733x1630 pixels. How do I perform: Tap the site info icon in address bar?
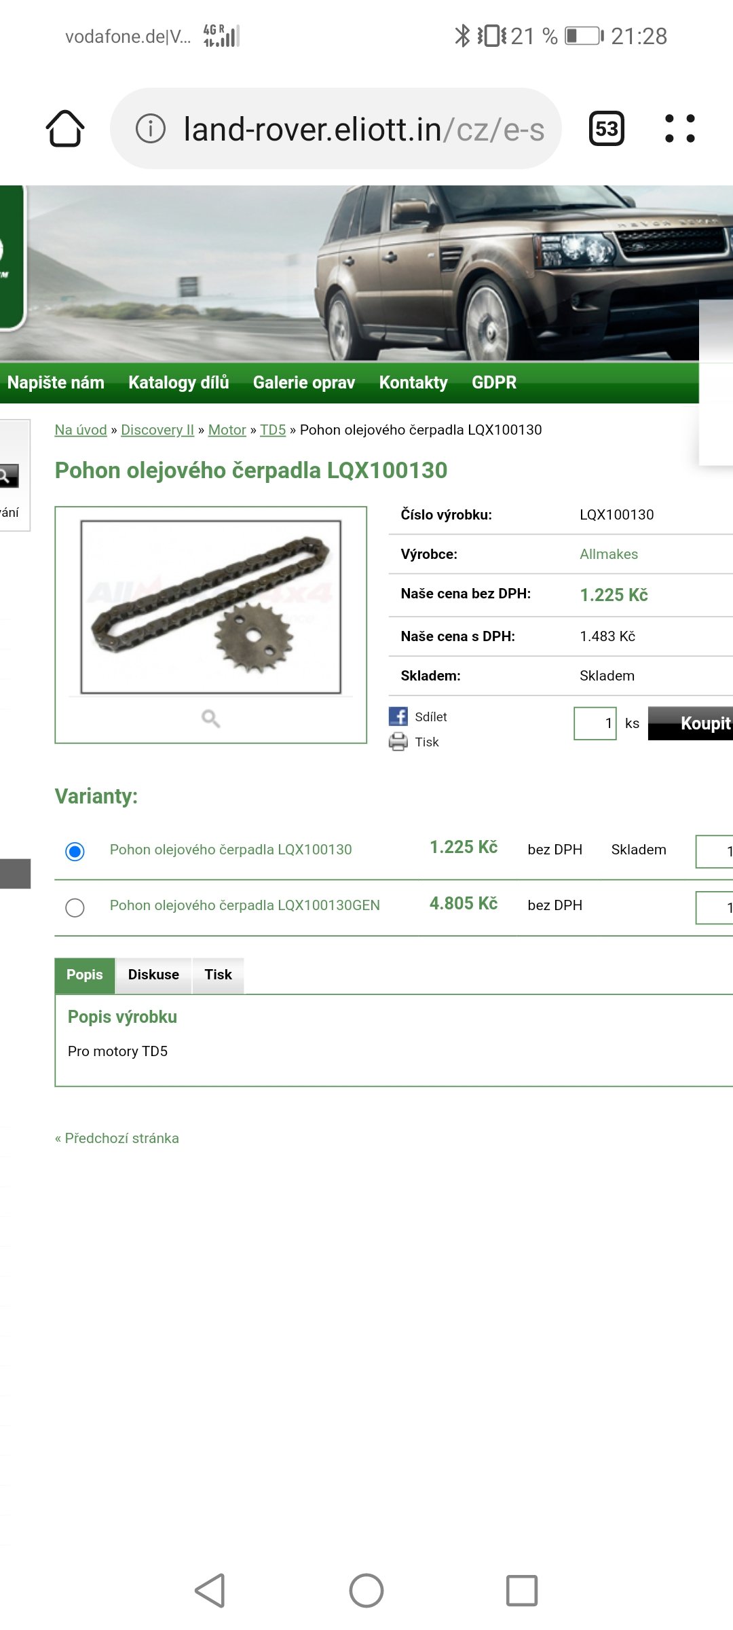(151, 128)
